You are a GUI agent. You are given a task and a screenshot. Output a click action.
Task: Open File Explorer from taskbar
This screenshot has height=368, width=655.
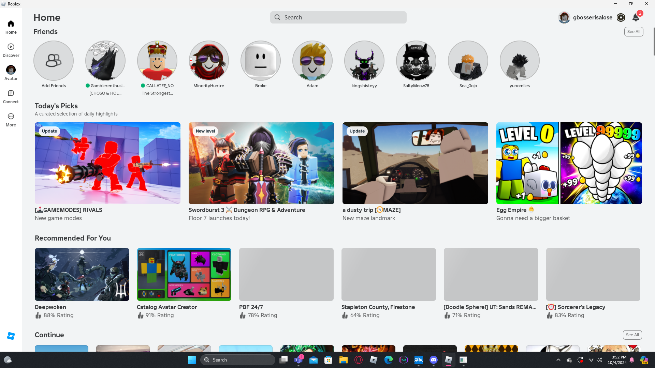pyautogui.click(x=344, y=360)
